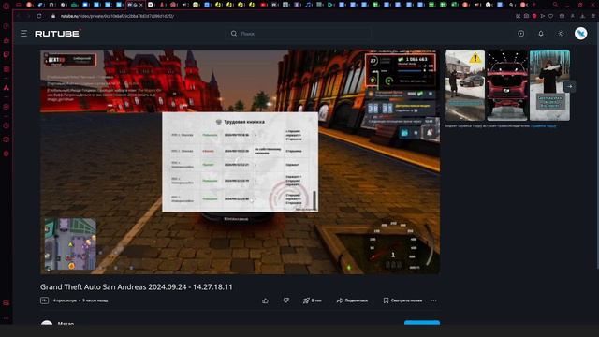This screenshot has width=599, height=337.
Task: Click the red ad-blocker shield icon
Action: point(534,16)
